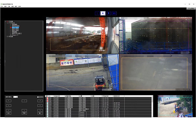
Task: Select the 16-view layout button
Action: (114, 13)
